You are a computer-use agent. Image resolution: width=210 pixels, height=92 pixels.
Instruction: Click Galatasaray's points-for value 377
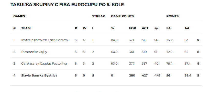132,64
